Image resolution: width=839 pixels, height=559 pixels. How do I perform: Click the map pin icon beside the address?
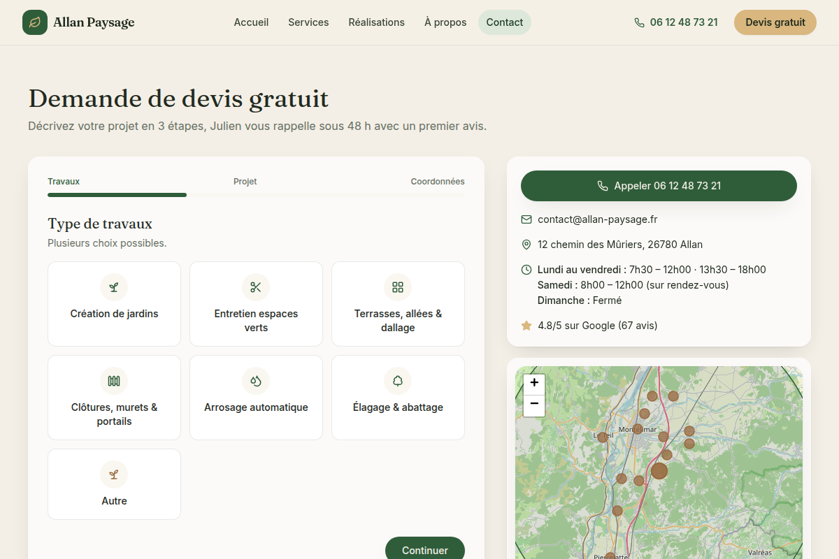click(x=526, y=245)
